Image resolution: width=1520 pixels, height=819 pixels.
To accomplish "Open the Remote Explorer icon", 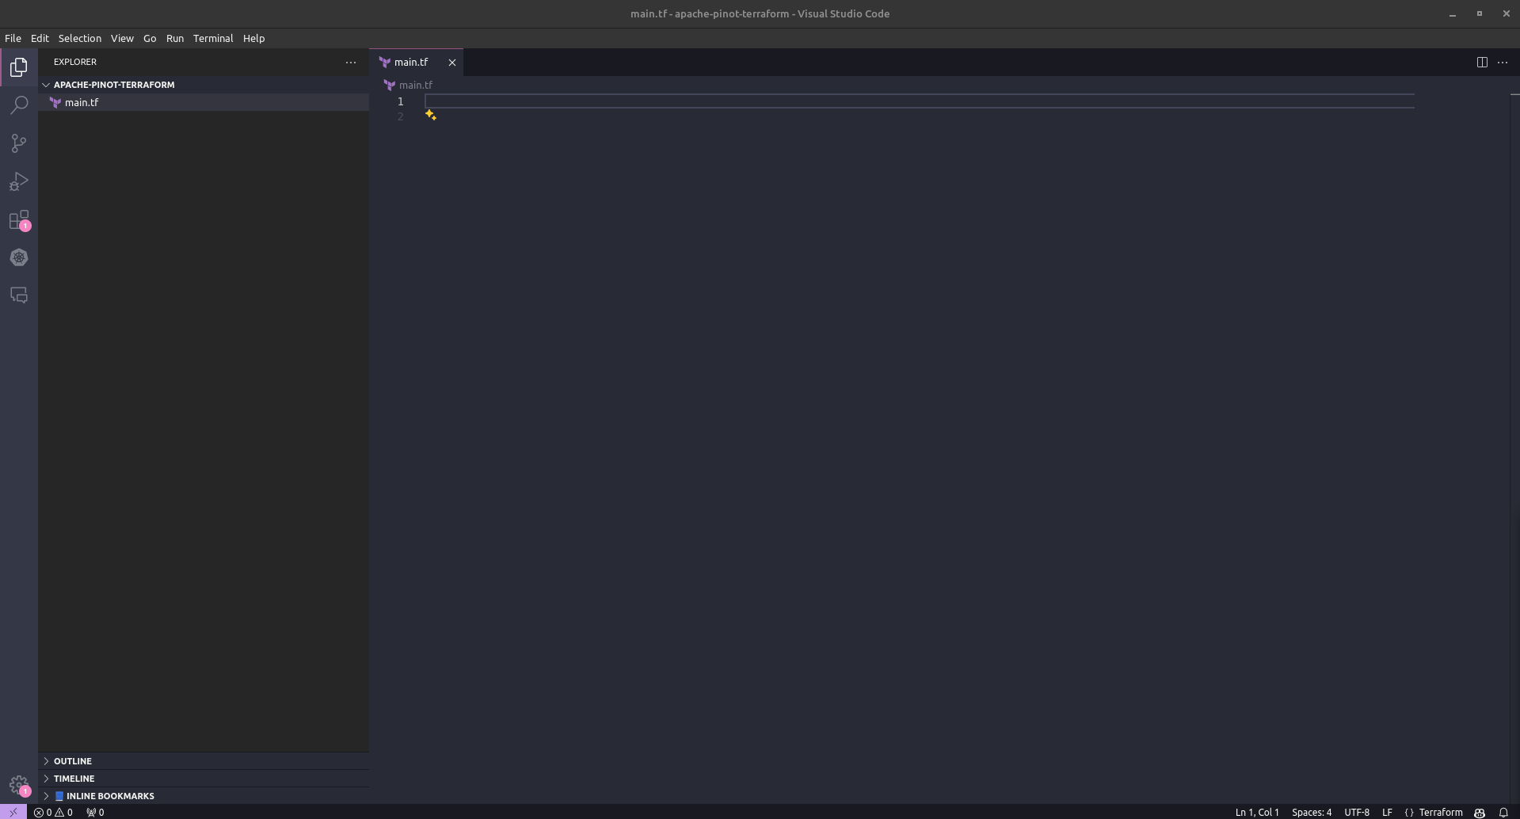I will [19, 295].
